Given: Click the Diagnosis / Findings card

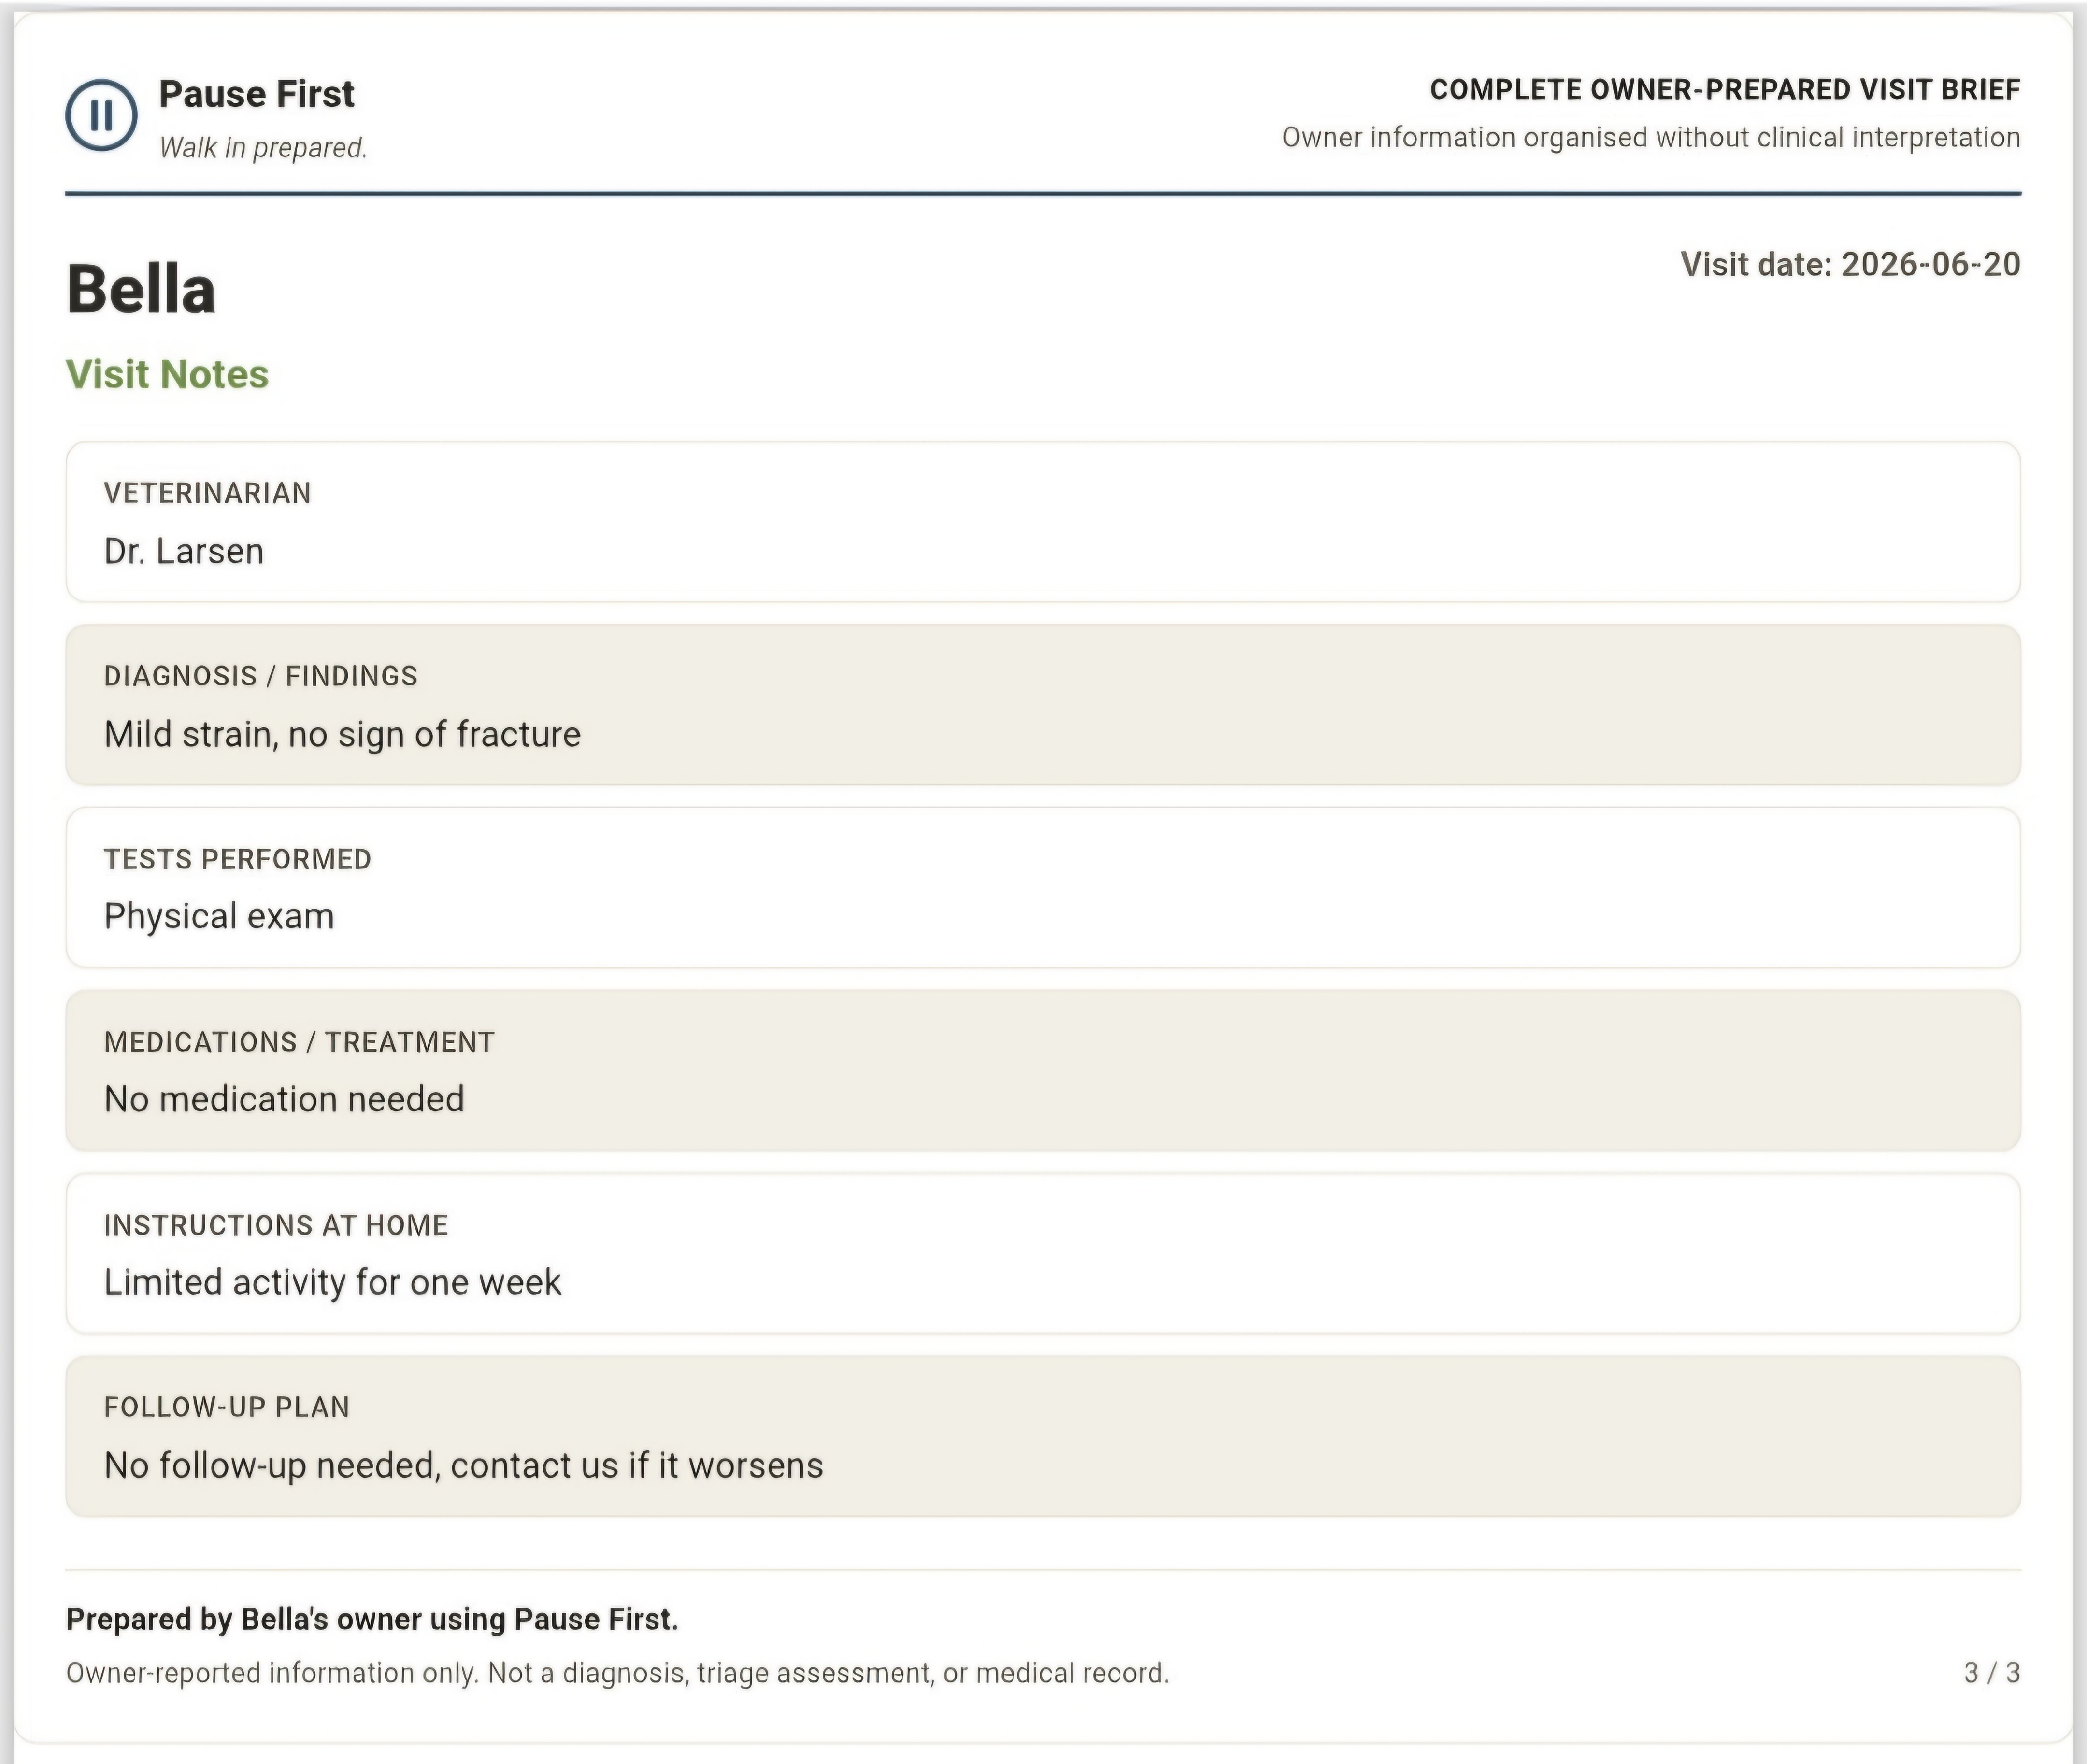Looking at the screenshot, I should pos(1043,705).
